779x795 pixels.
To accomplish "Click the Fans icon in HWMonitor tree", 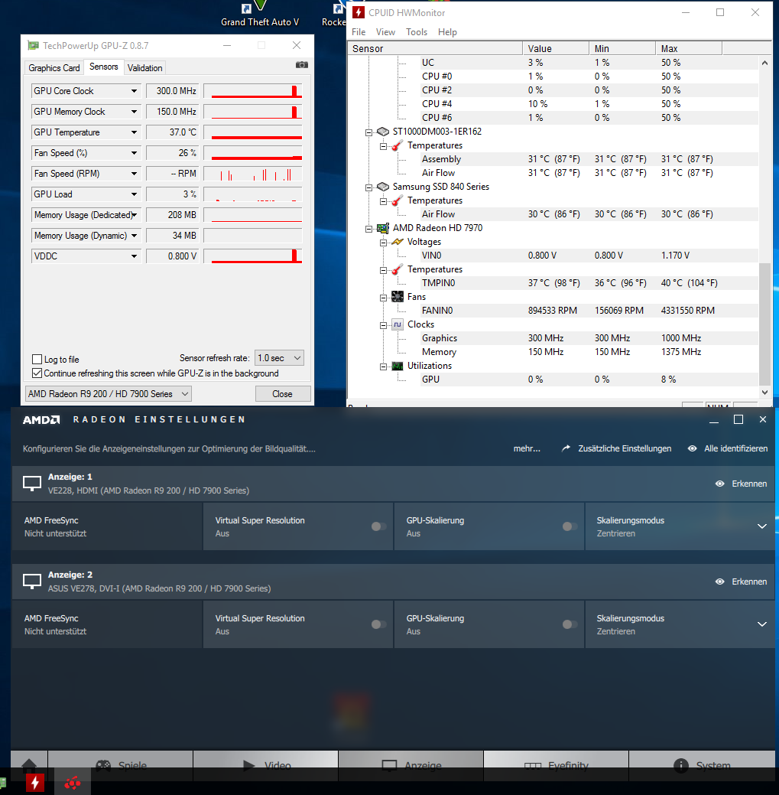I will coord(398,297).
